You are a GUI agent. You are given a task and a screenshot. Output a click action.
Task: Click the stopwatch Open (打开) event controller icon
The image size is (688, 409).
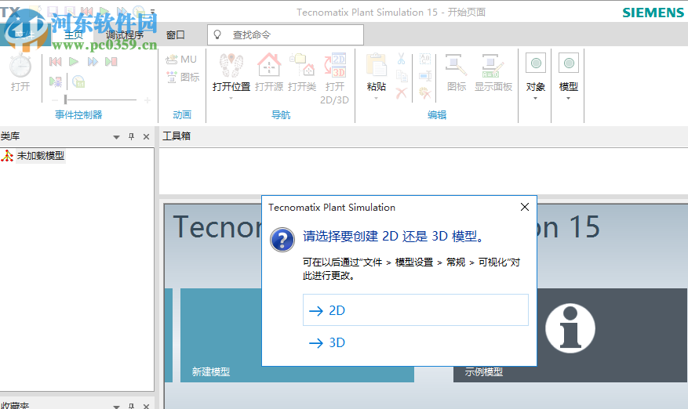pos(20,66)
